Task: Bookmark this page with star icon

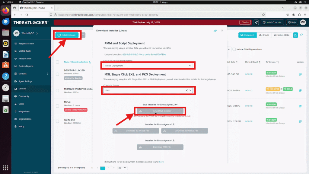Action: (x=263, y=15)
